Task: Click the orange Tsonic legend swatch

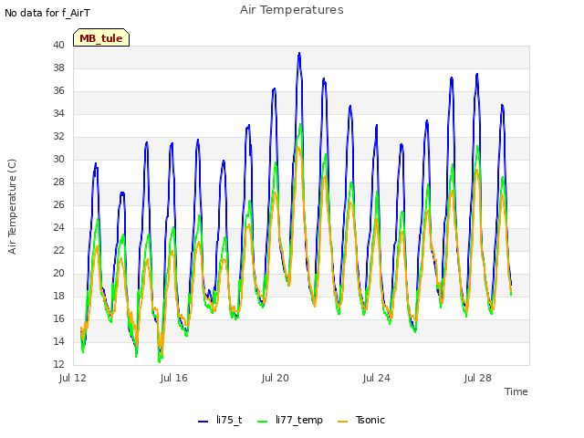Action: [342, 422]
